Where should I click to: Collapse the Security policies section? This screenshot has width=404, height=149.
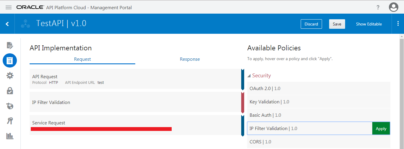pos(249,76)
